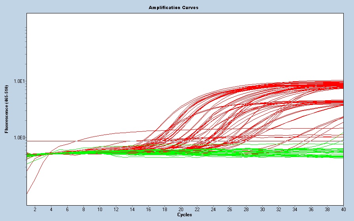This screenshot has width=354, height=221.
Task: Pick the cycle 12 x-axis tick label
Action: click(116, 209)
